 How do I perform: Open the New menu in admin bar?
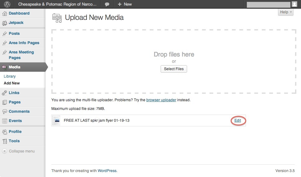click(x=125, y=4)
